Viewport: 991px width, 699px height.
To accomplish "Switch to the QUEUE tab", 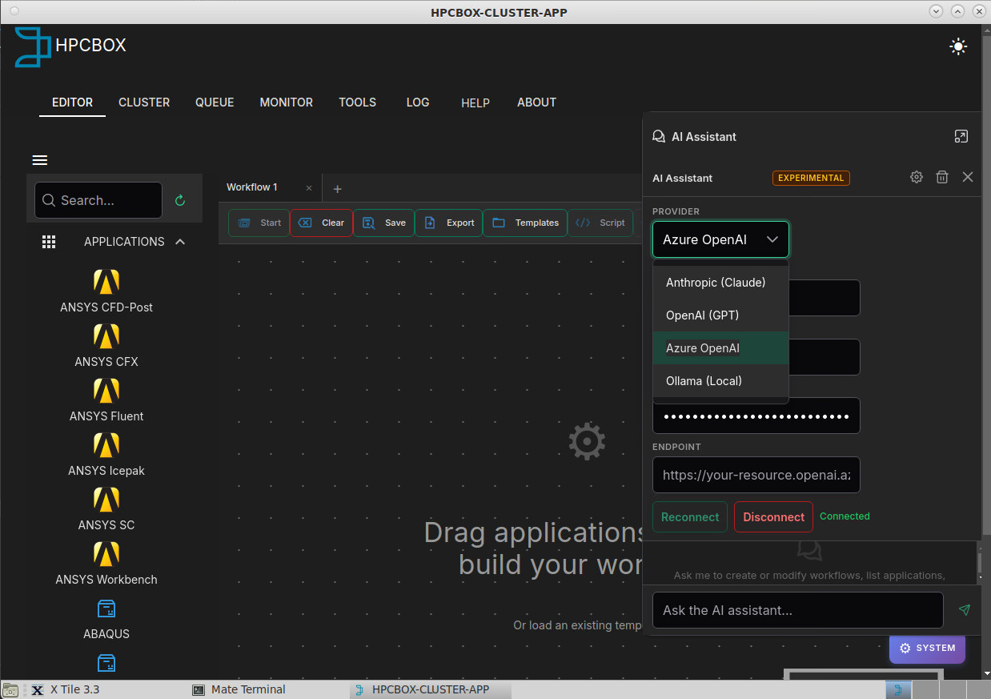I will tap(215, 102).
